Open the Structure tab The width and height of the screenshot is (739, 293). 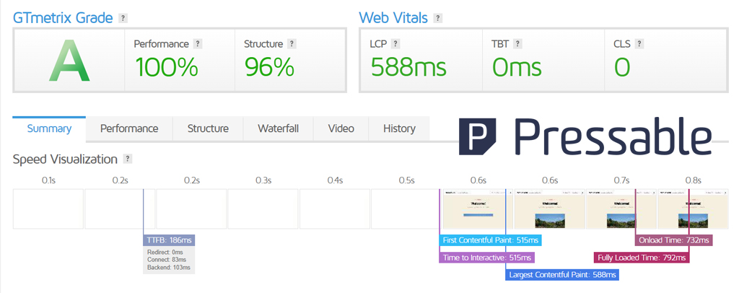[208, 128]
